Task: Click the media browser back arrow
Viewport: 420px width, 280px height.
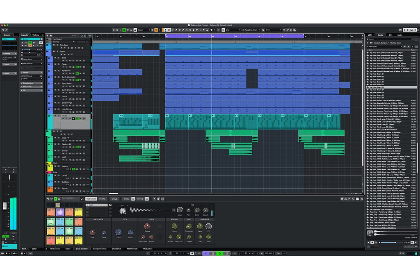Action: 368,43
